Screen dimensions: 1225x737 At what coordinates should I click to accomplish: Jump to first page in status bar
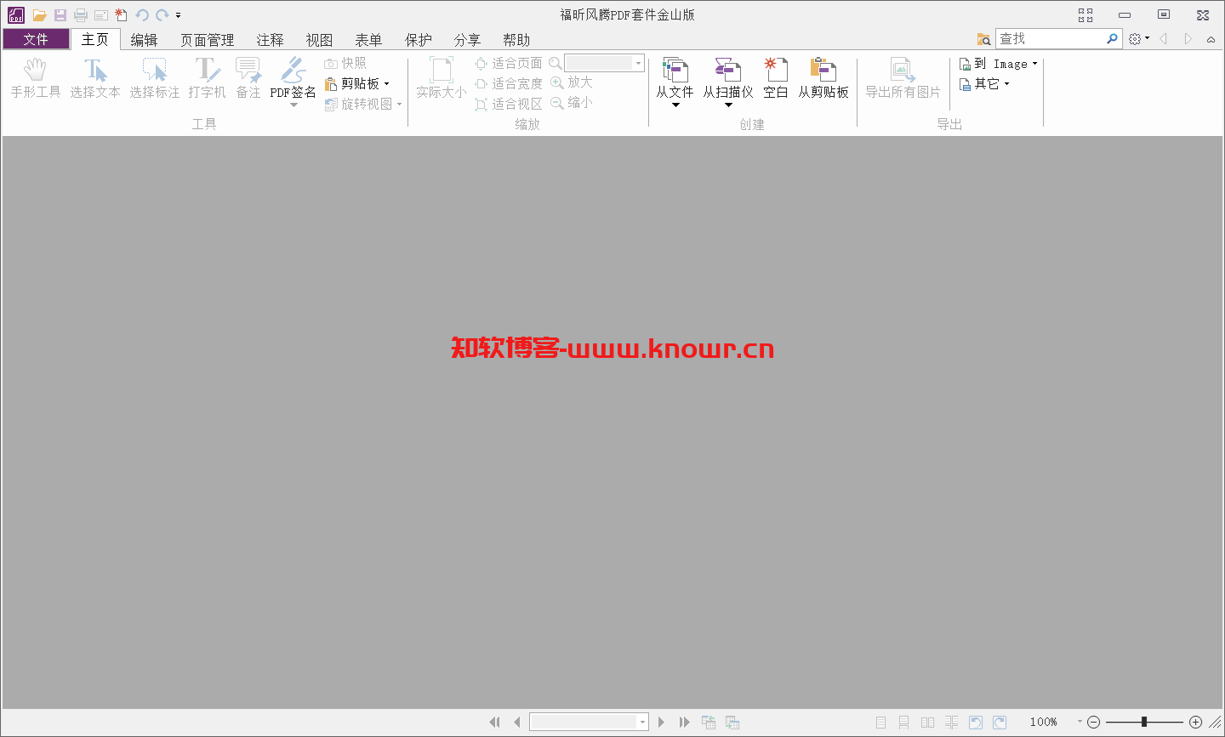pos(494,722)
